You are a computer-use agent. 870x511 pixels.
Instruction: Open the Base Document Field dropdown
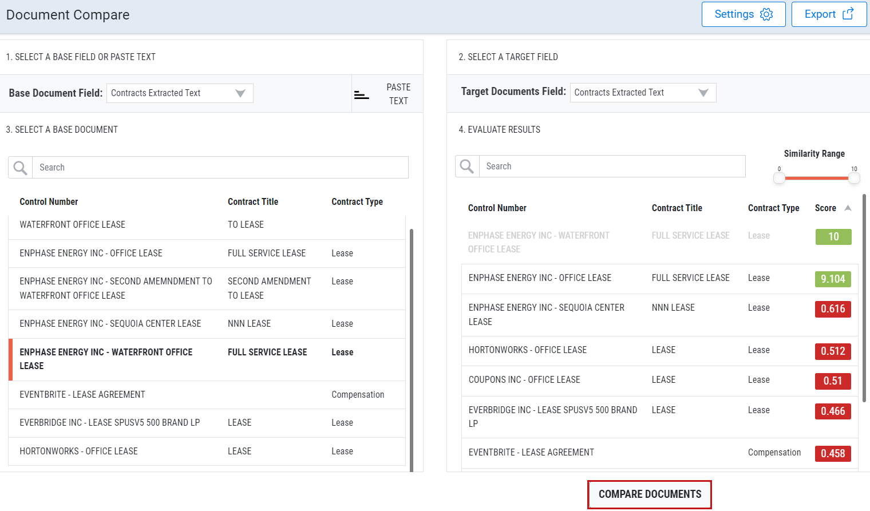(180, 93)
